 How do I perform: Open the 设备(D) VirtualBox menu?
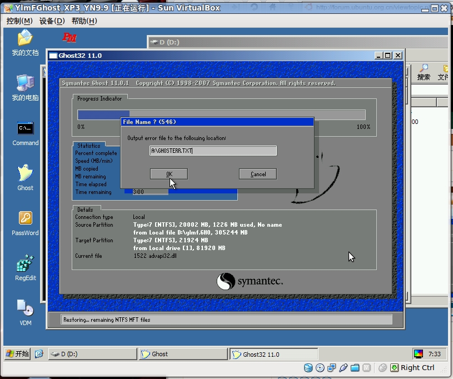point(52,21)
